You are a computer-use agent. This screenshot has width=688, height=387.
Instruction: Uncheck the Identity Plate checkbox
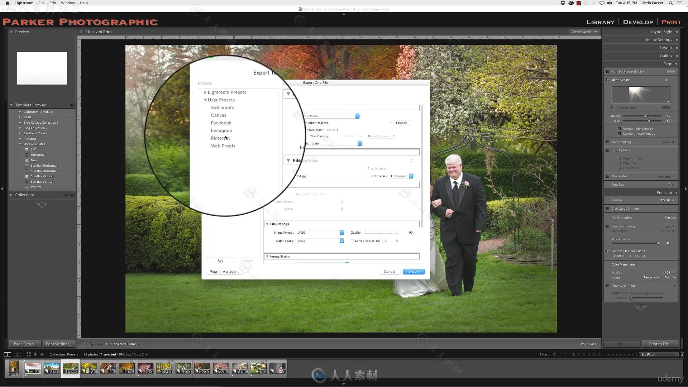[608, 80]
